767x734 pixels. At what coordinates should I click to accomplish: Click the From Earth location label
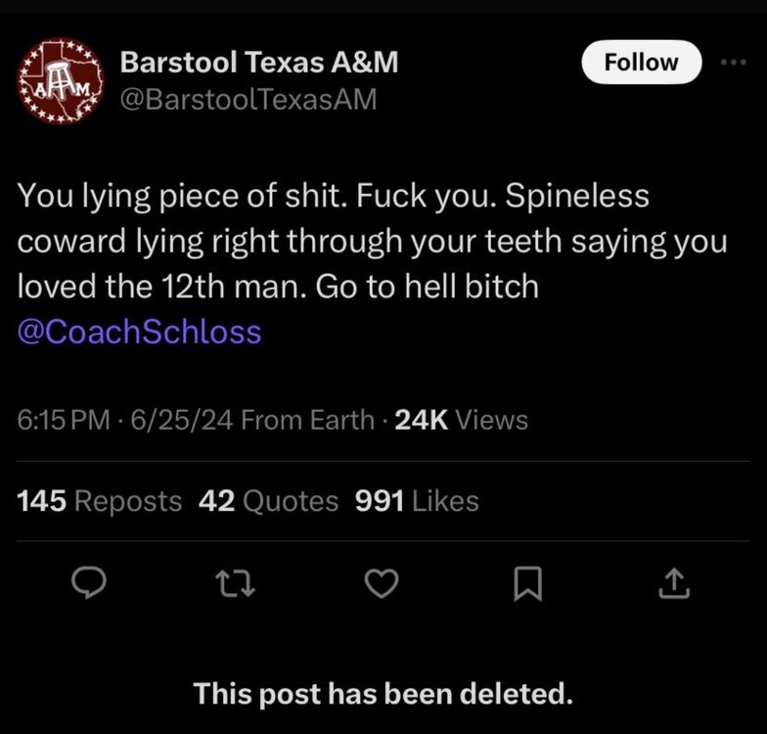click(307, 420)
